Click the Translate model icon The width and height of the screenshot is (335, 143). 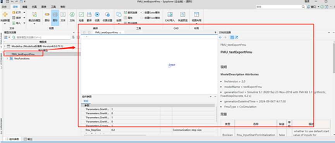(89, 14)
